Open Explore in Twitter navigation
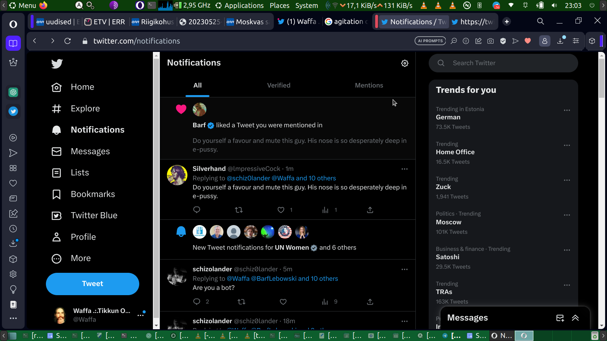Image resolution: width=607 pixels, height=341 pixels. [x=75, y=109]
